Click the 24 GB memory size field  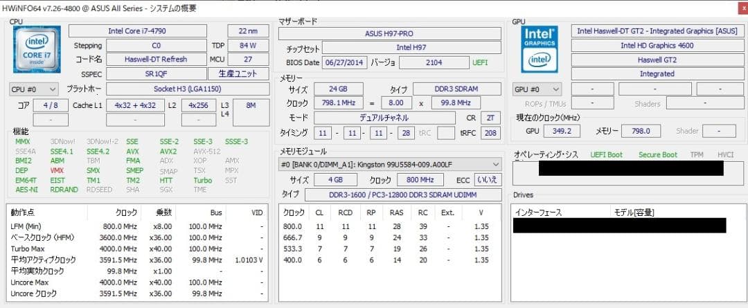point(338,89)
